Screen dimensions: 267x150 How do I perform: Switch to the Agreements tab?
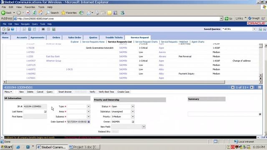38,37
